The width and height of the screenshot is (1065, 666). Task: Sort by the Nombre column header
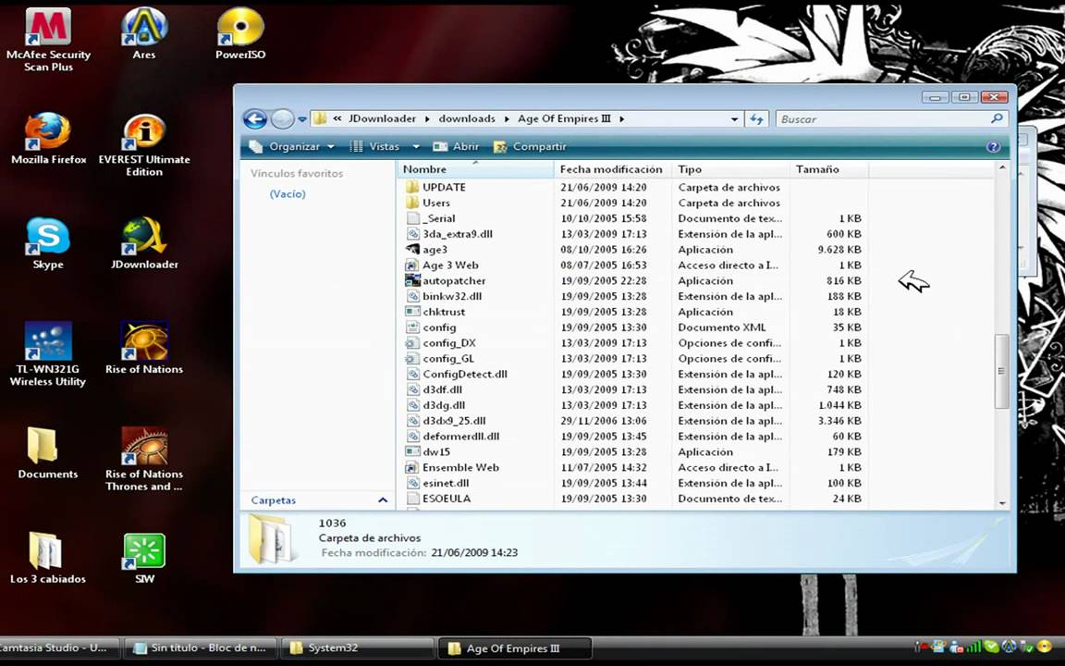[475, 169]
